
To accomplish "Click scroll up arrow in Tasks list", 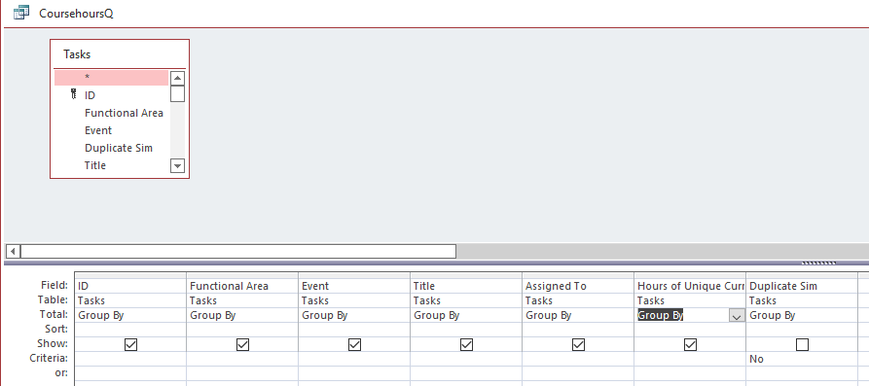I will 177,78.
